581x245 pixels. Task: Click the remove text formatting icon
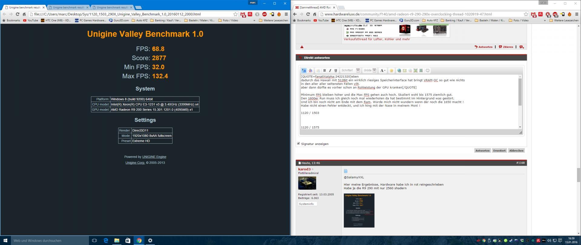coord(310,70)
